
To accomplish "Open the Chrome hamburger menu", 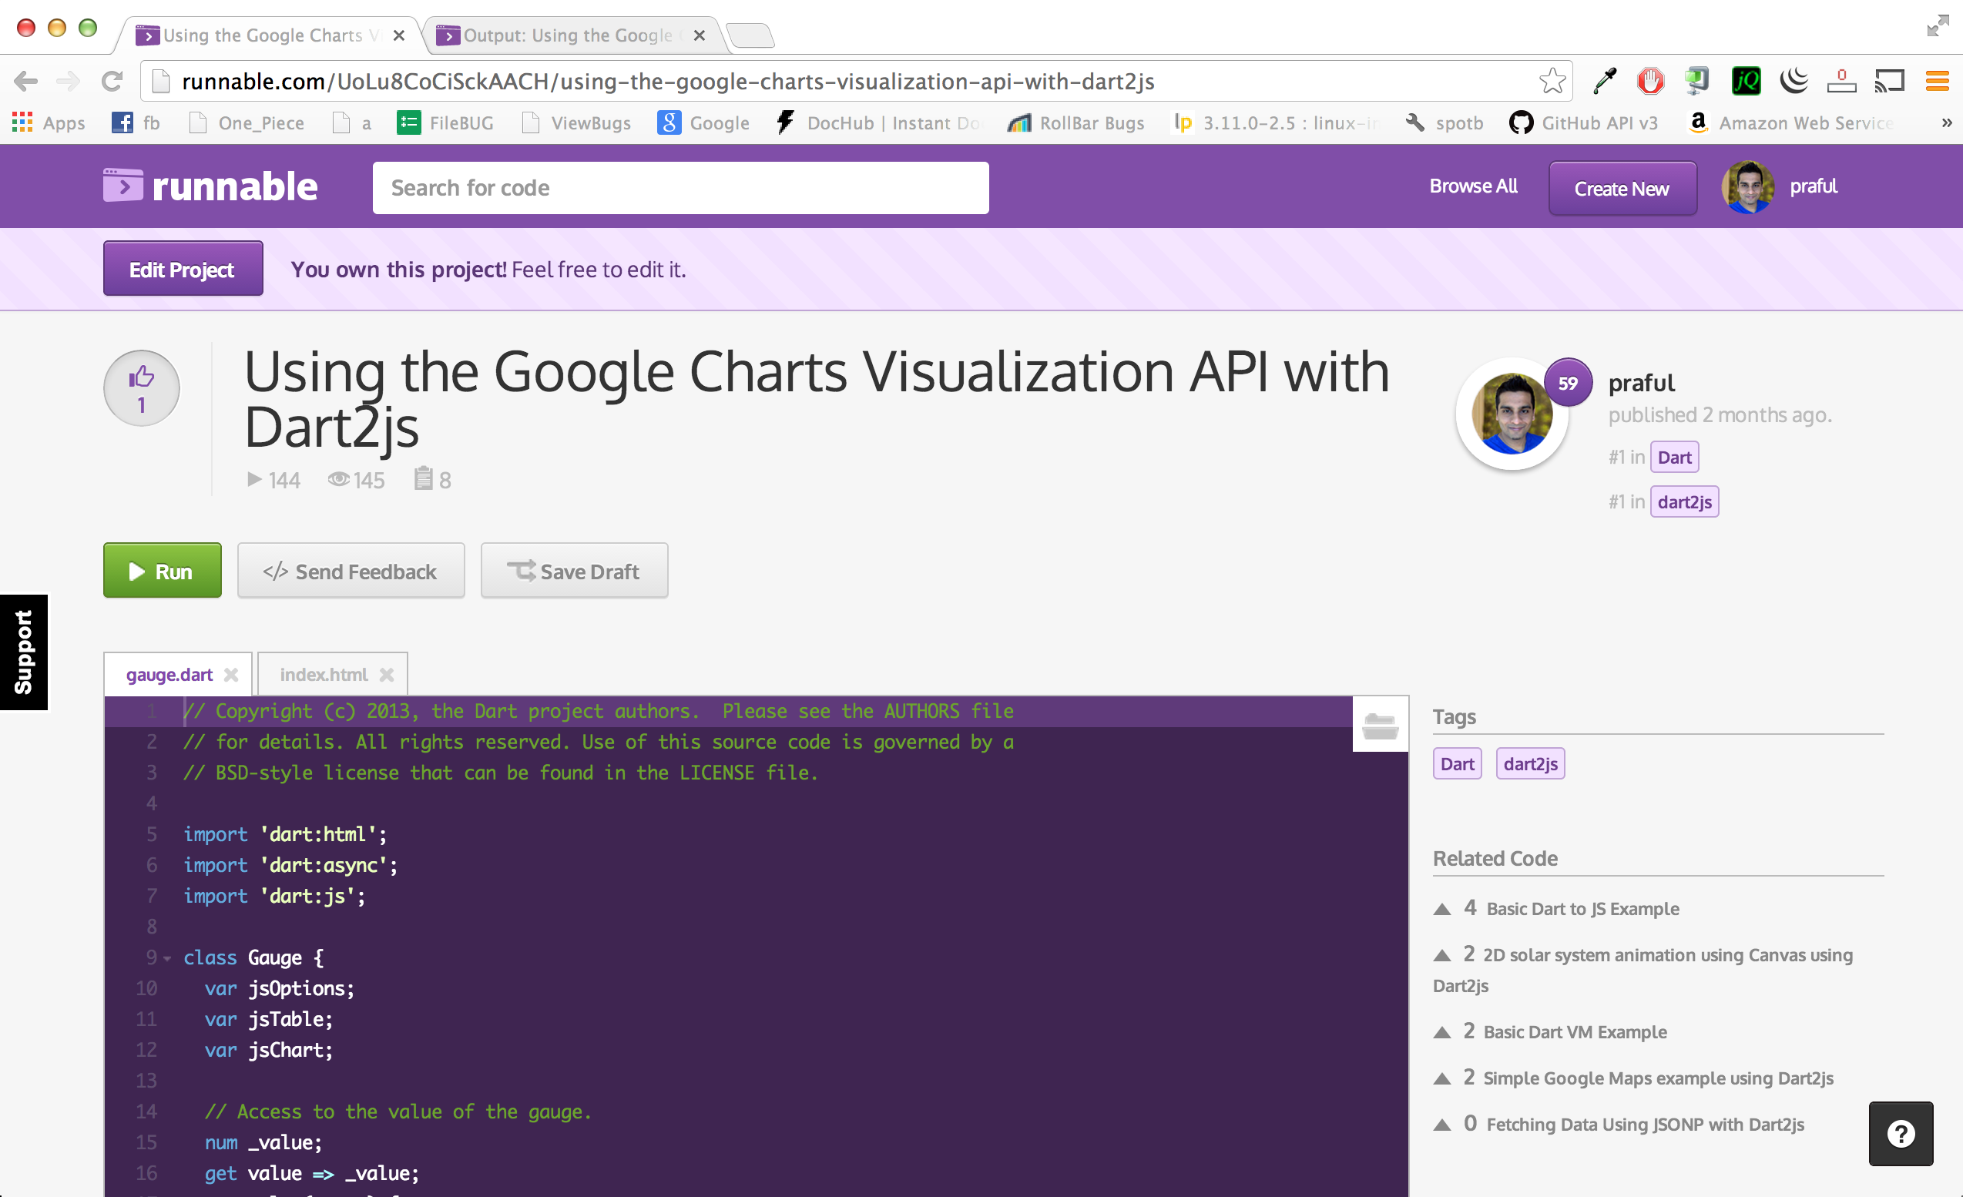I will coord(1937,81).
